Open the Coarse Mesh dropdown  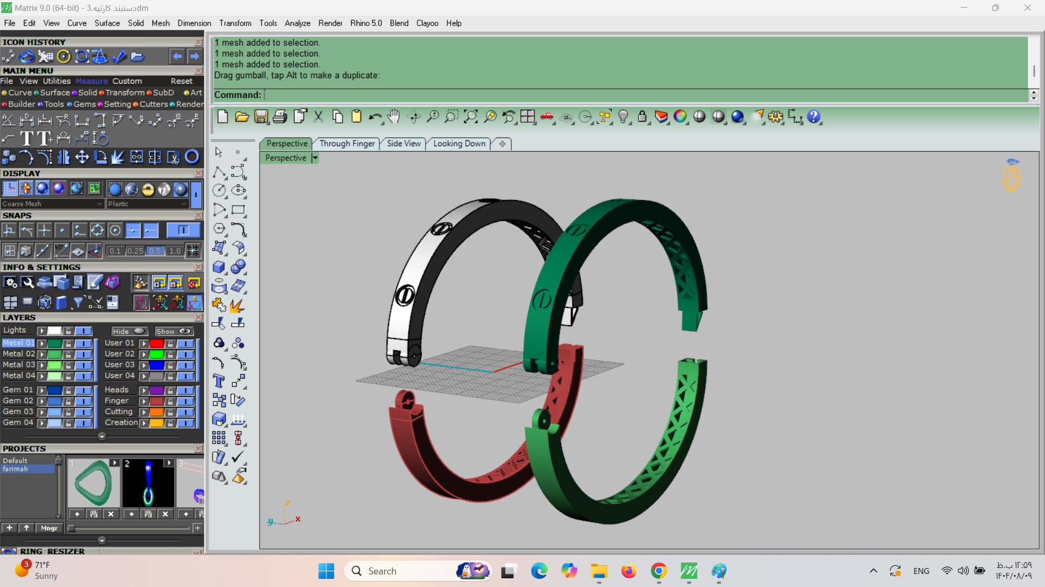click(x=52, y=204)
